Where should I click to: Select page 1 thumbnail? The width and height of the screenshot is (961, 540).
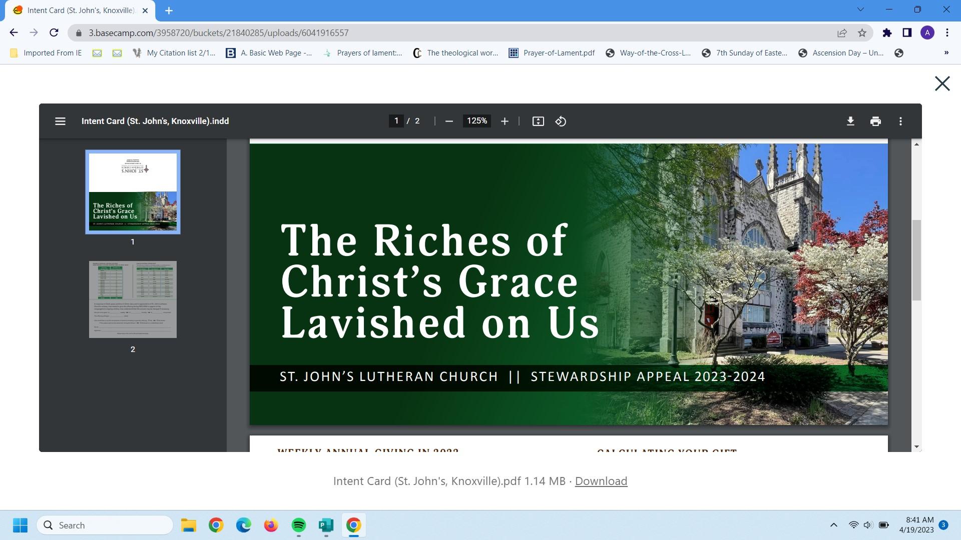[x=133, y=191]
